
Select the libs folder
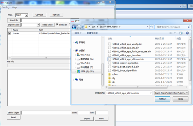(x=112, y=82)
